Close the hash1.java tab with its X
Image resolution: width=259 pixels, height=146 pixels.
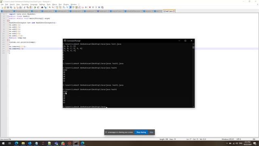click(174, 11)
